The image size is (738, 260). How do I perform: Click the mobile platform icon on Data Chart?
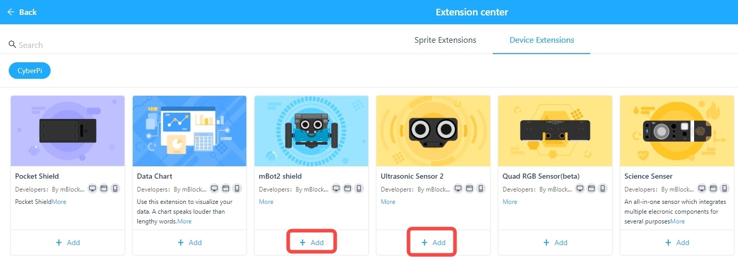click(237, 189)
